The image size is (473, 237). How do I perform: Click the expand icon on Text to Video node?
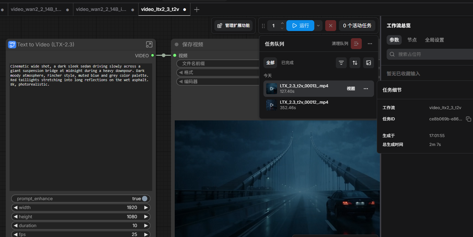[149, 44]
